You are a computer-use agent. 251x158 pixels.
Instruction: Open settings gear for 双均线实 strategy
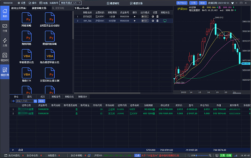pyautogui.click(x=153, y=16)
